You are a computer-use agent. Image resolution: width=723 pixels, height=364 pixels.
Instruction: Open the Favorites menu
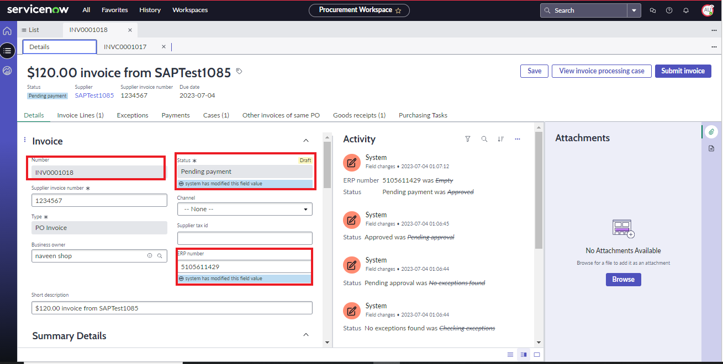(x=114, y=10)
